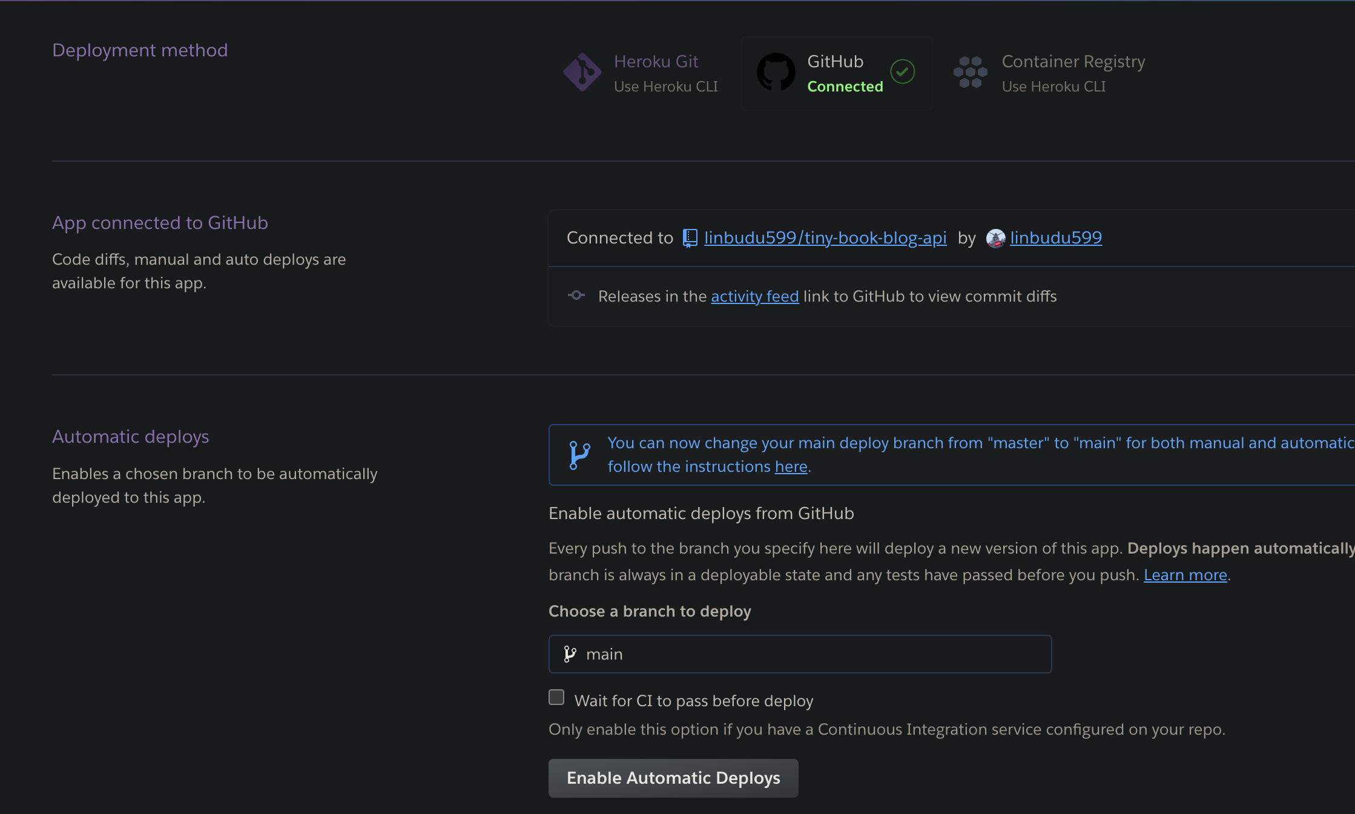
Task: Click the Container Registry hexagons icon
Action: coord(970,72)
